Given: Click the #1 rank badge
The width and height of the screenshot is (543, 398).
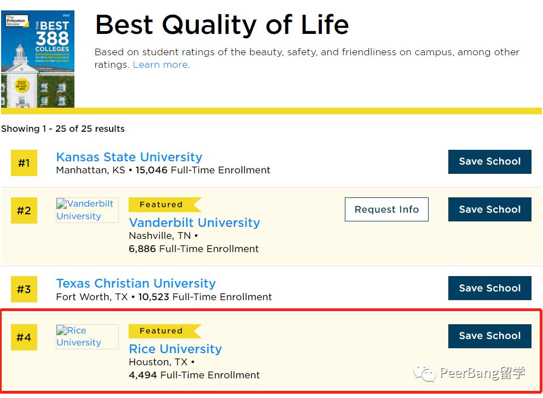Looking at the screenshot, I should click(24, 163).
